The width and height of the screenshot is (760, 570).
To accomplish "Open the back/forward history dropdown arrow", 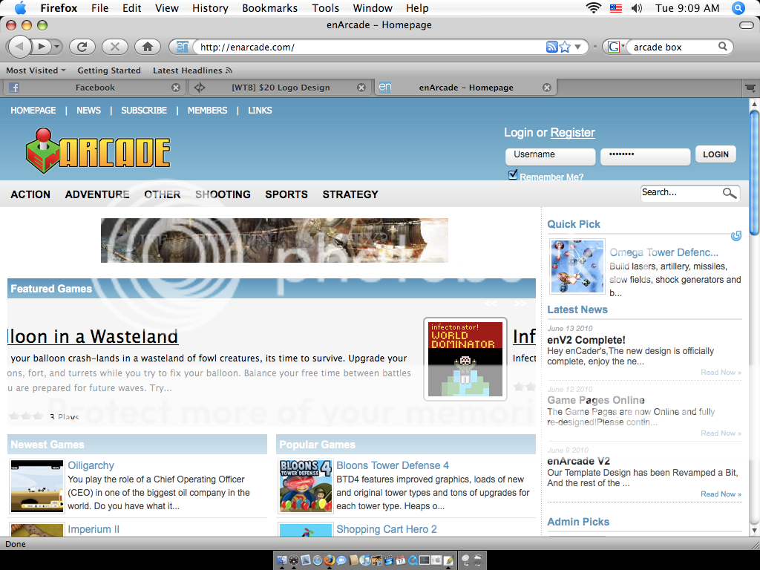I will [x=57, y=47].
